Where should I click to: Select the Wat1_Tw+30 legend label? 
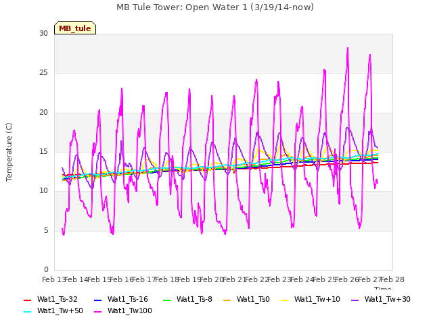[x=388, y=299]
